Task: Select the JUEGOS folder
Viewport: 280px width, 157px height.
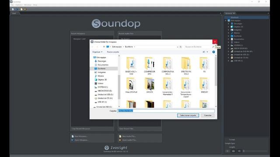Action: (150, 85)
